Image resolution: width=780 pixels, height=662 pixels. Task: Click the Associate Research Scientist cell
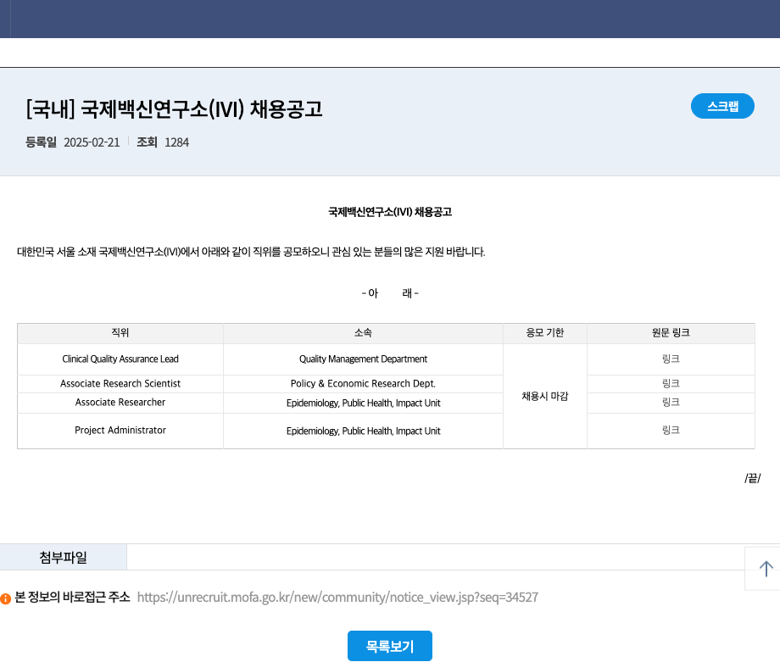point(120,383)
